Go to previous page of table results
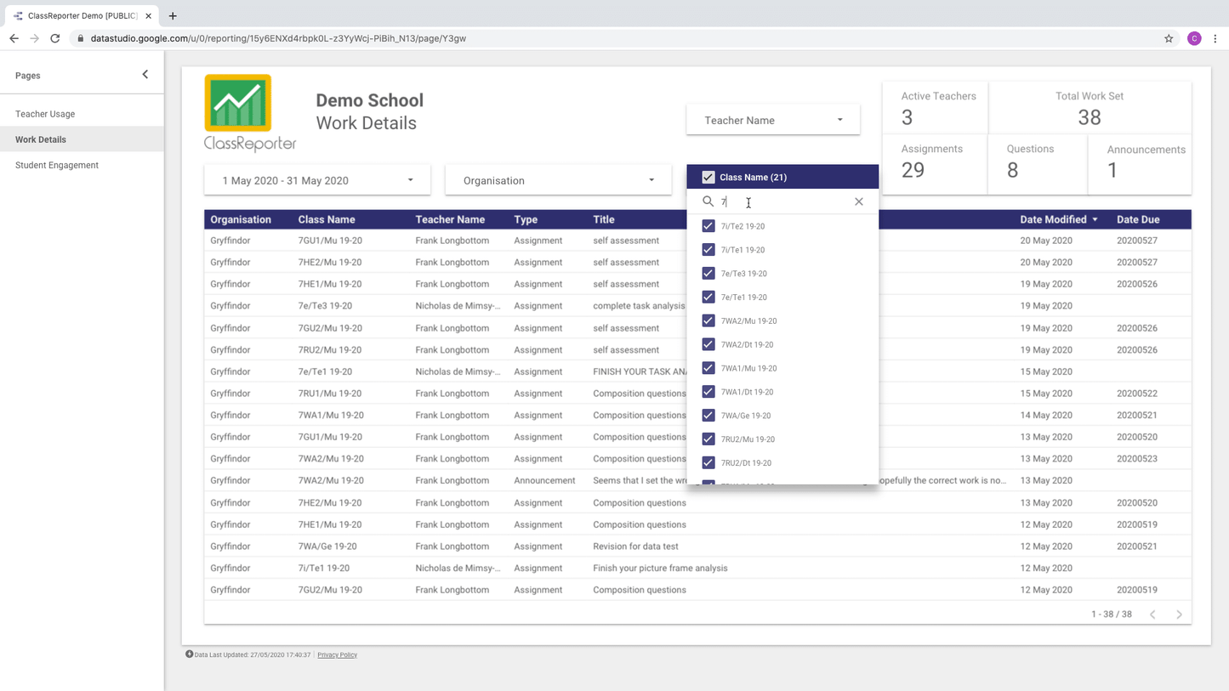This screenshot has height=691, width=1229. point(1152,615)
